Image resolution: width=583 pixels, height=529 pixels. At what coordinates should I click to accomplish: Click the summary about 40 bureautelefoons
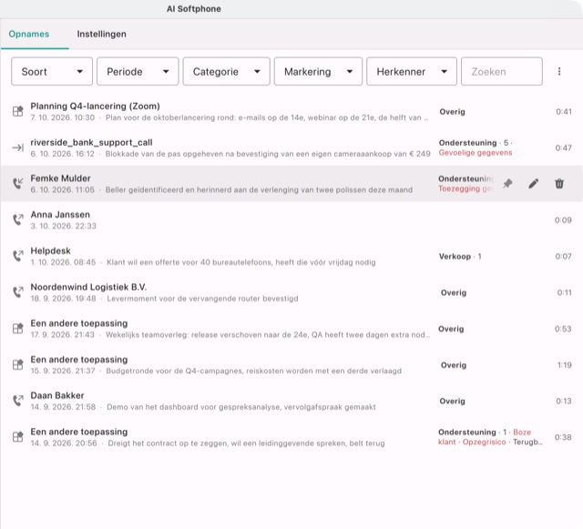[240, 262]
